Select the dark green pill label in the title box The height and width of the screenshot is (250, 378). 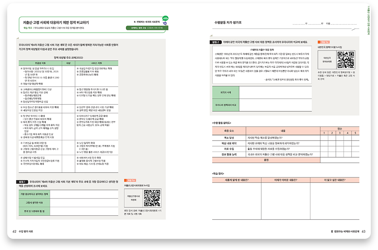[x=147, y=28]
